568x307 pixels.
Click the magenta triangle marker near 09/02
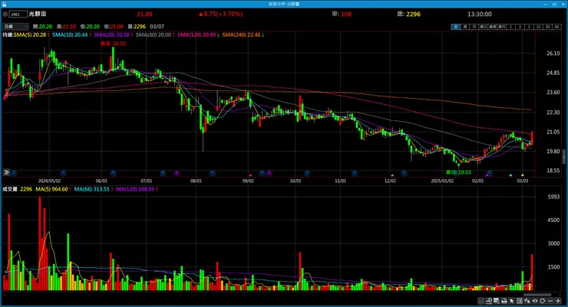pyautogui.click(x=250, y=175)
